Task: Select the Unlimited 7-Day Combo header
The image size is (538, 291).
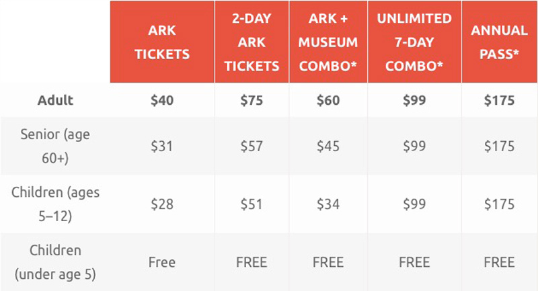Action: coord(414,42)
